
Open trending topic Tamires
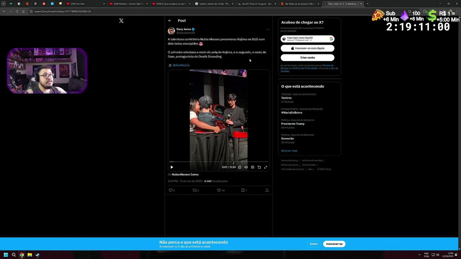click(x=286, y=98)
